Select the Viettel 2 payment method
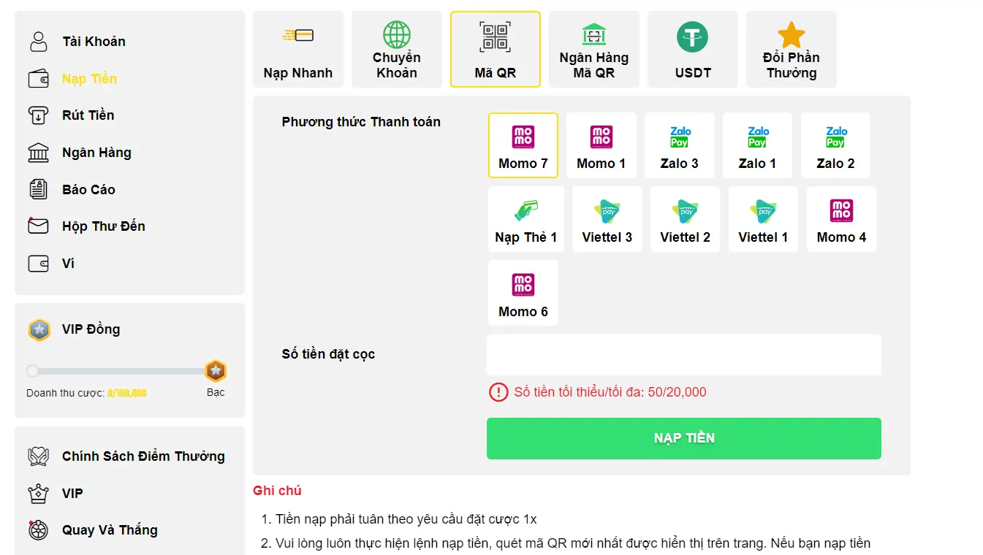Image resolution: width=983 pixels, height=555 pixels. click(684, 218)
